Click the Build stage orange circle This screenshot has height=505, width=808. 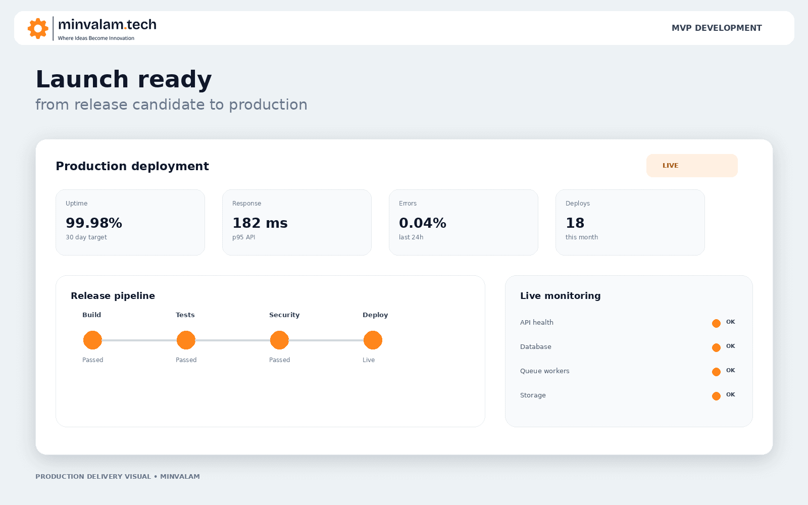92,340
